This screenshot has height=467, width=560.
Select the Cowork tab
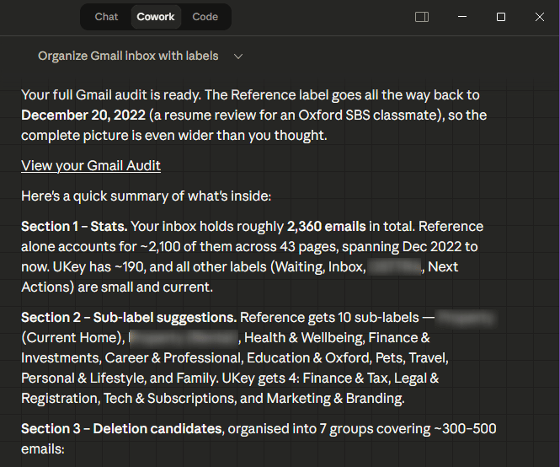click(x=156, y=17)
